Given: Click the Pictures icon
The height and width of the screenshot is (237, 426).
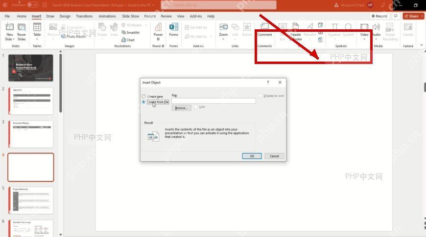Looking at the screenshot, I should (x=53, y=27).
